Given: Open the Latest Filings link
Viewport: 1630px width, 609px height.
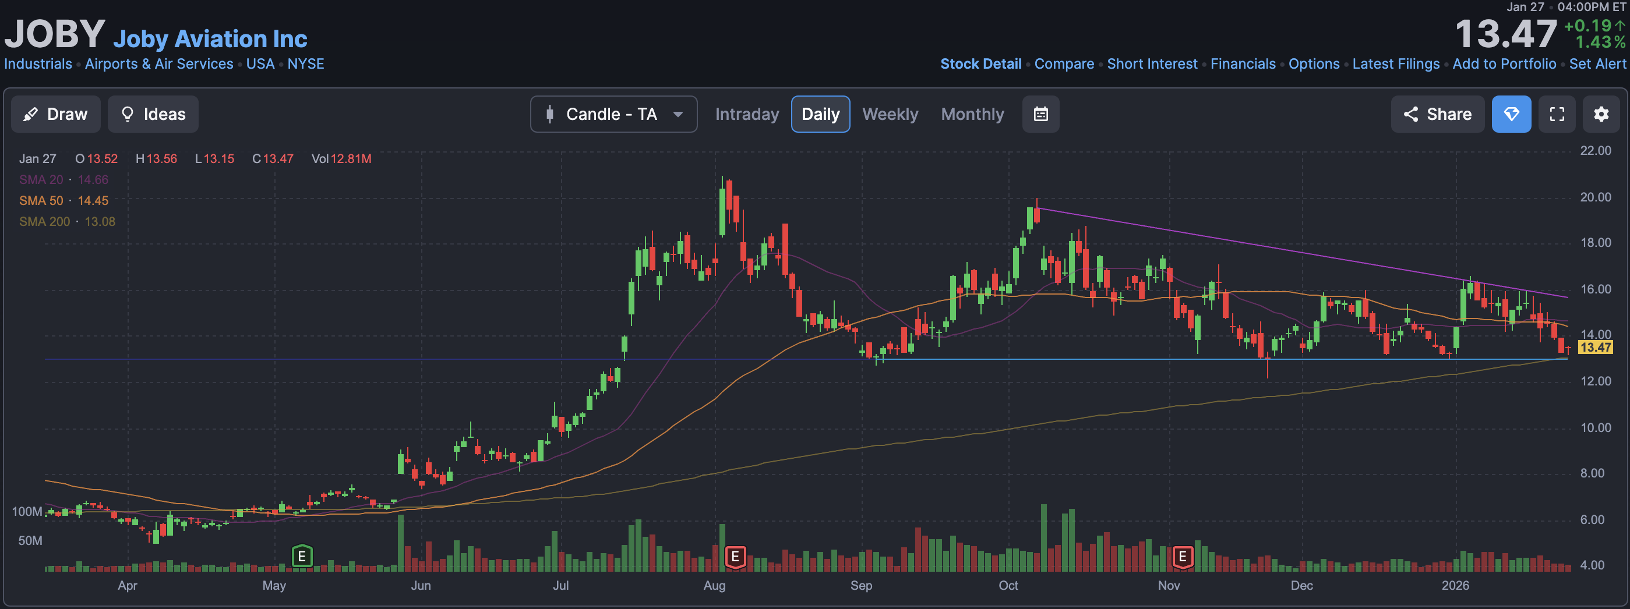Looking at the screenshot, I should tap(1395, 64).
